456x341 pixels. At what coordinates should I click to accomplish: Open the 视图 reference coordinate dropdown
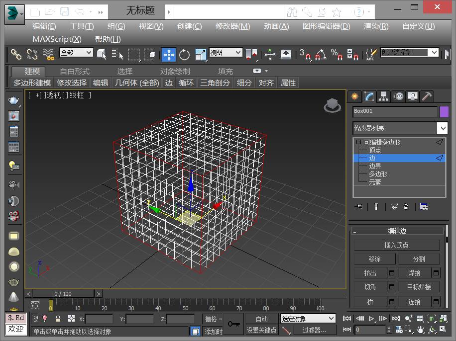(226, 53)
